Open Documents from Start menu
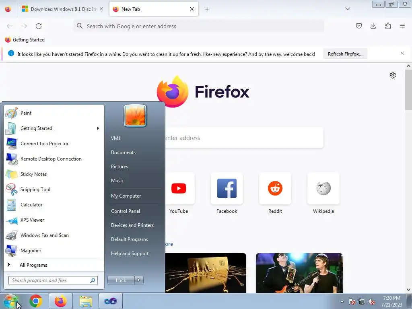 tap(123, 152)
